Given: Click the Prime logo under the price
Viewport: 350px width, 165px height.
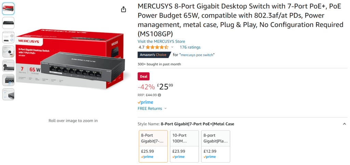Looking at the screenshot, I should 145,102.
